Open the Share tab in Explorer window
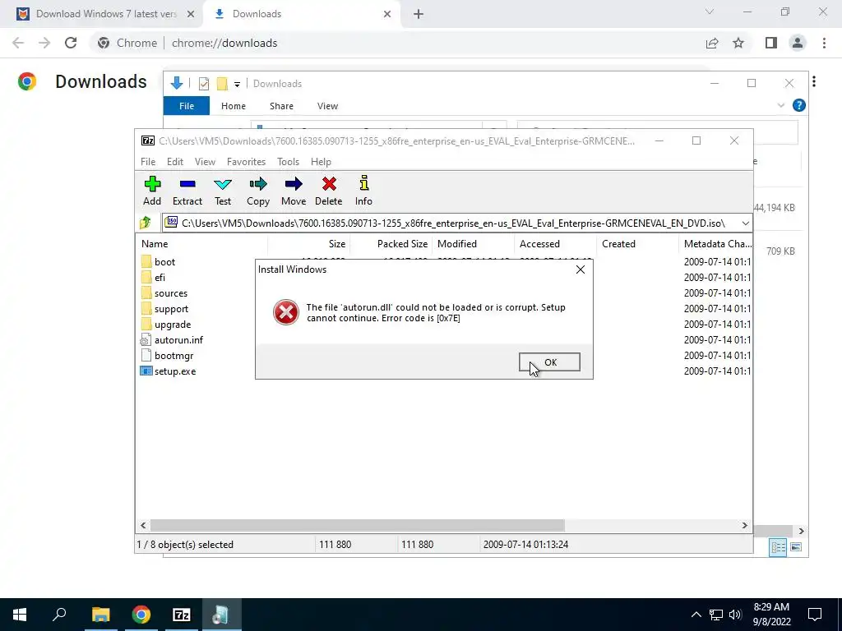 click(x=281, y=106)
